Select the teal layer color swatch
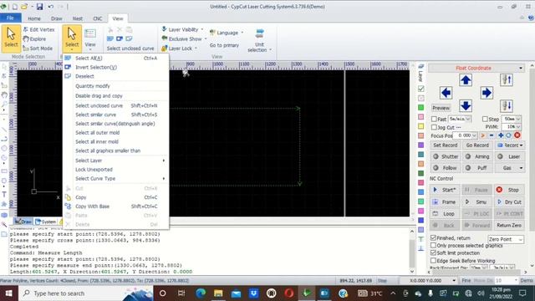The width and height of the screenshot is (535, 301). [421, 154]
